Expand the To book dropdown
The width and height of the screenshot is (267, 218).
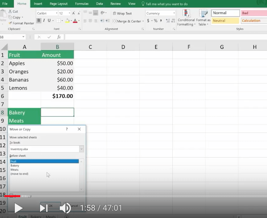pyautogui.click(x=81, y=149)
